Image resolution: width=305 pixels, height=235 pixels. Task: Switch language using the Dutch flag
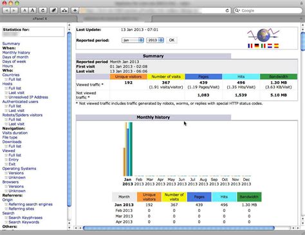pos(270,46)
